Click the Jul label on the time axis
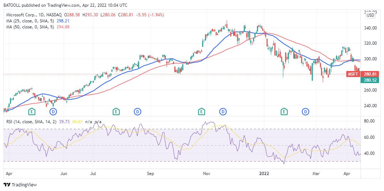The height and width of the screenshot is (191, 384). pyautogui.click(x=93, y=174)
